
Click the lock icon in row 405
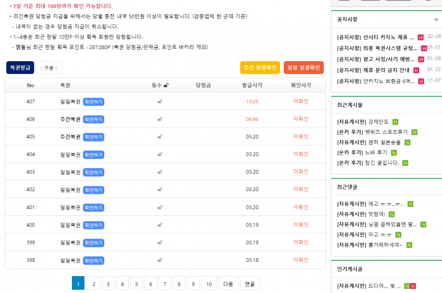tap(160, 137)
